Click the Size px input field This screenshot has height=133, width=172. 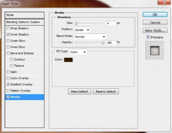point(111,23)
